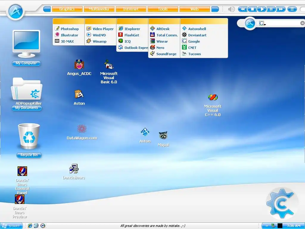This screenshot has height=229, width=305.
Task: Select the blue diamond Aston icon
Action: (x=145, y=135)
